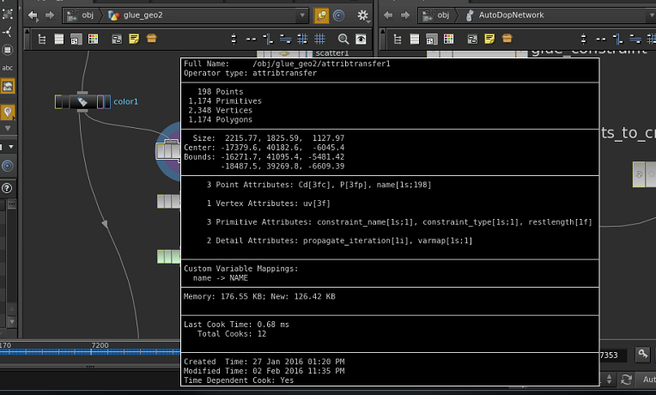Open find node magnifier icon

343,39
